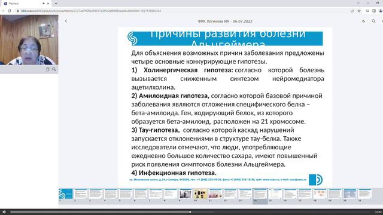Jump to slide thumbnail 5
This screenshot has width=383, height=215.
click(126, 194)
